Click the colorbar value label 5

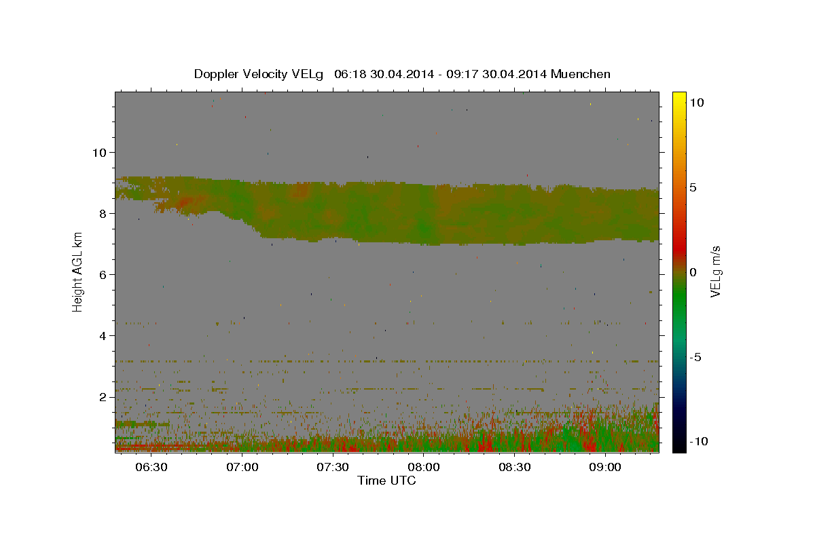[694, 187]
